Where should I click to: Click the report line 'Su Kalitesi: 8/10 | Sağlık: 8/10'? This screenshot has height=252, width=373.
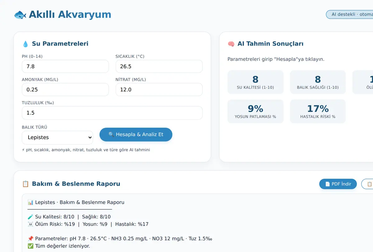pos(73,217)
